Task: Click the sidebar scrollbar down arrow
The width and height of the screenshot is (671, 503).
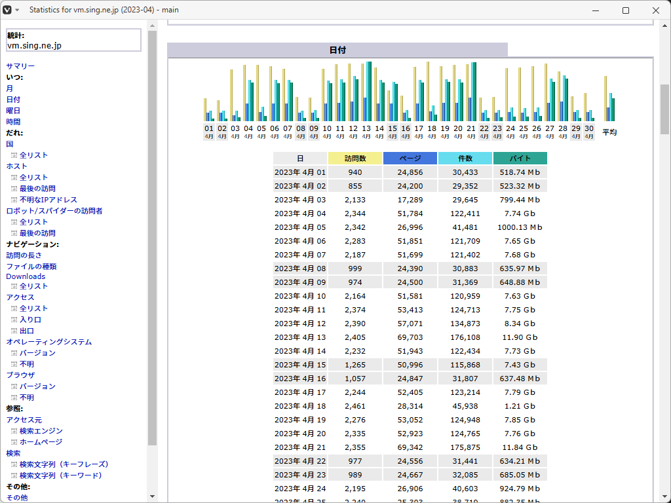Action: click(153, 496)
